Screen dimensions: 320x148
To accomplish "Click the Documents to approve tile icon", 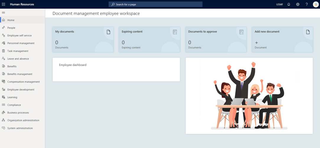I will click(x=241, y=32).
